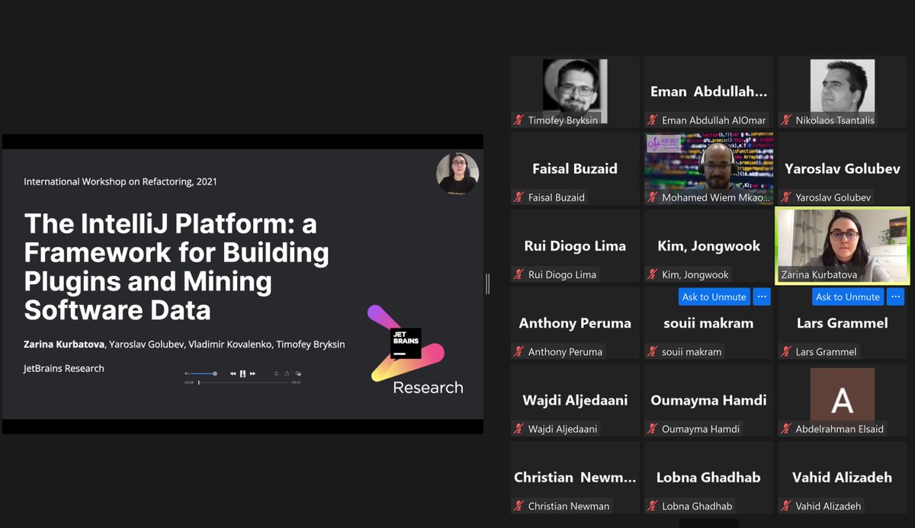Click muted mic icon beside Anthony Peruma label
The height and width of the screenshot is (528, 915).
click(519, 351)
